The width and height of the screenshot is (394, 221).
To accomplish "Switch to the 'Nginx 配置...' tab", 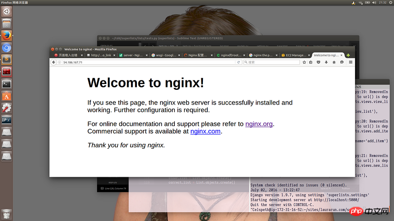I will point(198,55).
